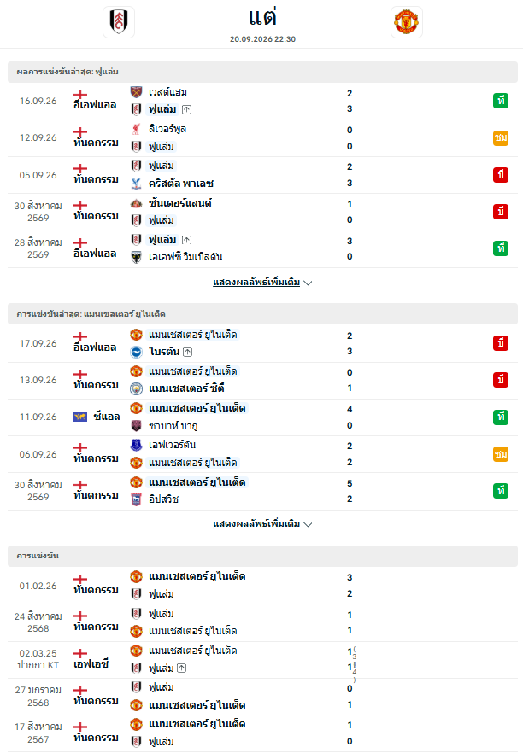Click chevron beside first show-more-results link
The height and width of the screenshot is (753, 523).
click(309, 283)
